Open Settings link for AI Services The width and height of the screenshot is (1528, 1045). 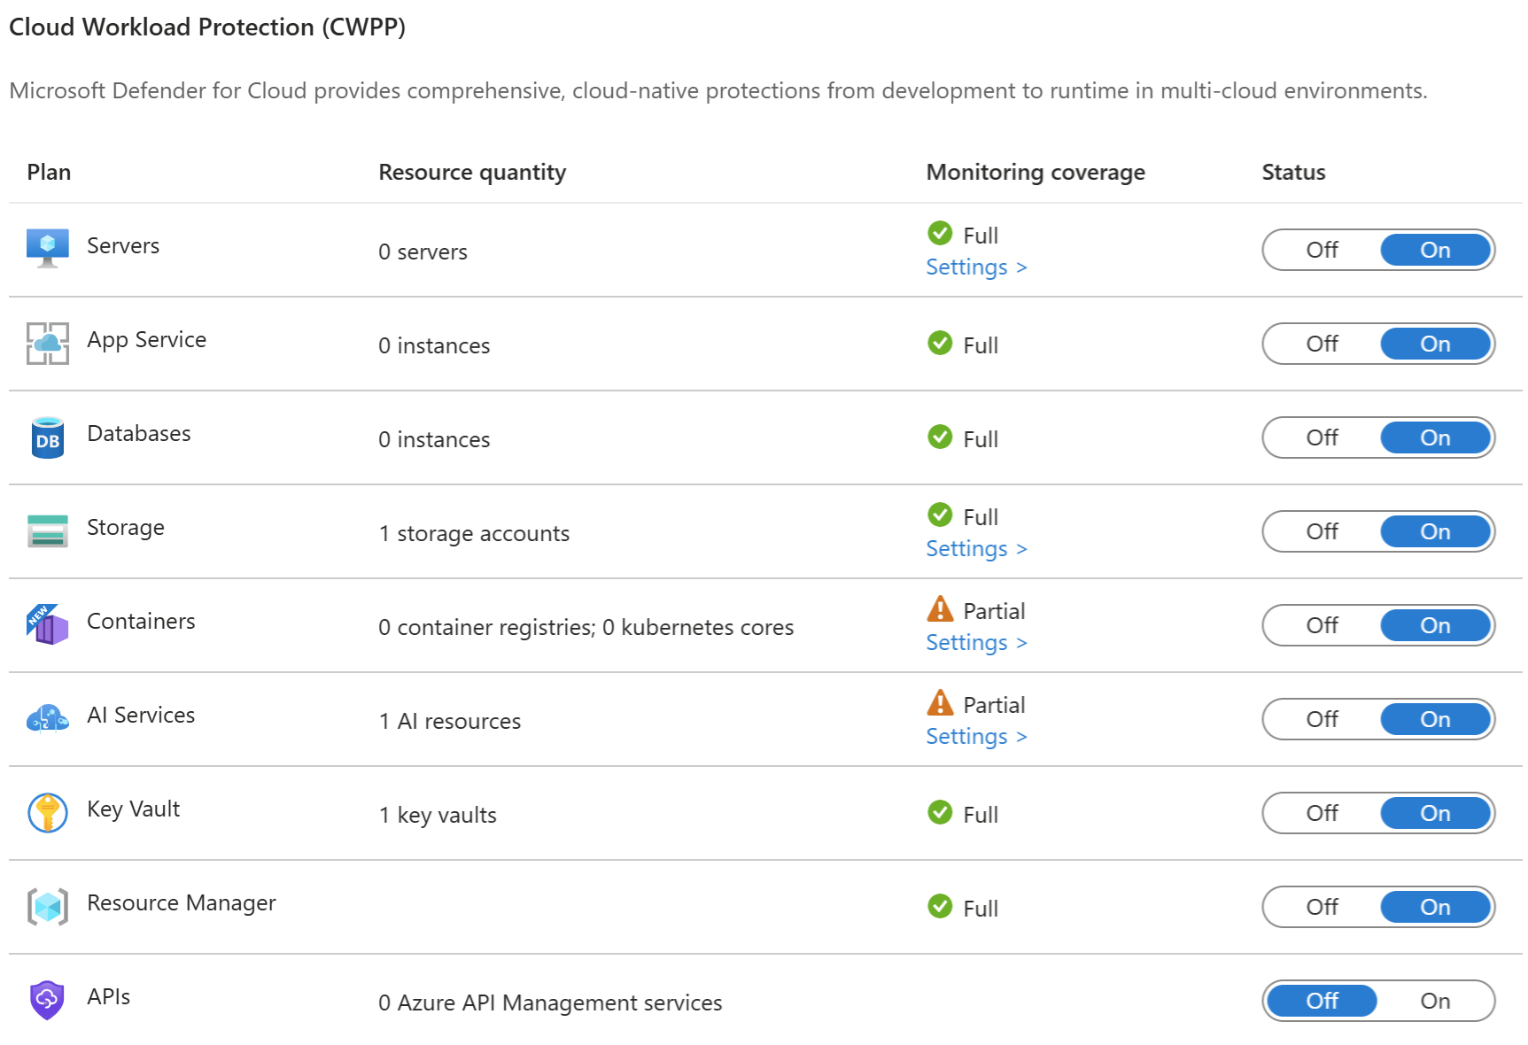tap(976, 736)
